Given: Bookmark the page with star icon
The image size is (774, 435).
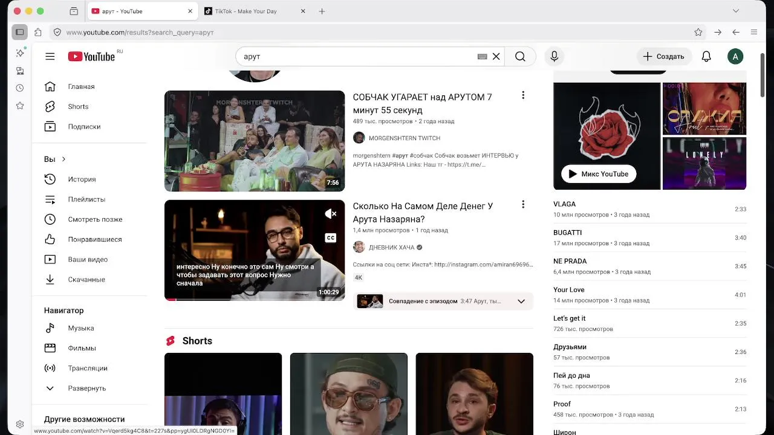Looking at the screenshot, I should tap(698, 32).
